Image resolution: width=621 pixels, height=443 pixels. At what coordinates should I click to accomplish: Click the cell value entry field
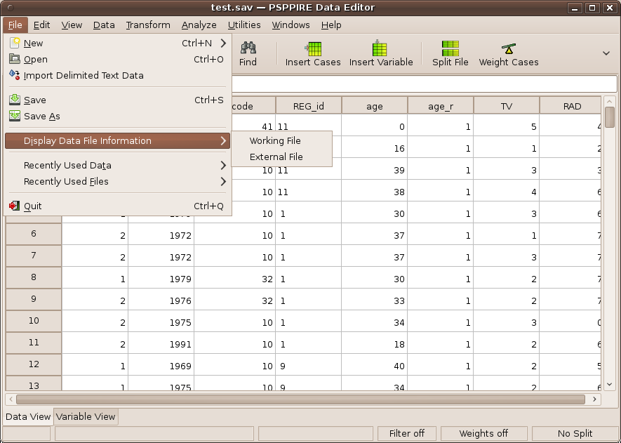[x=424, y=84]
